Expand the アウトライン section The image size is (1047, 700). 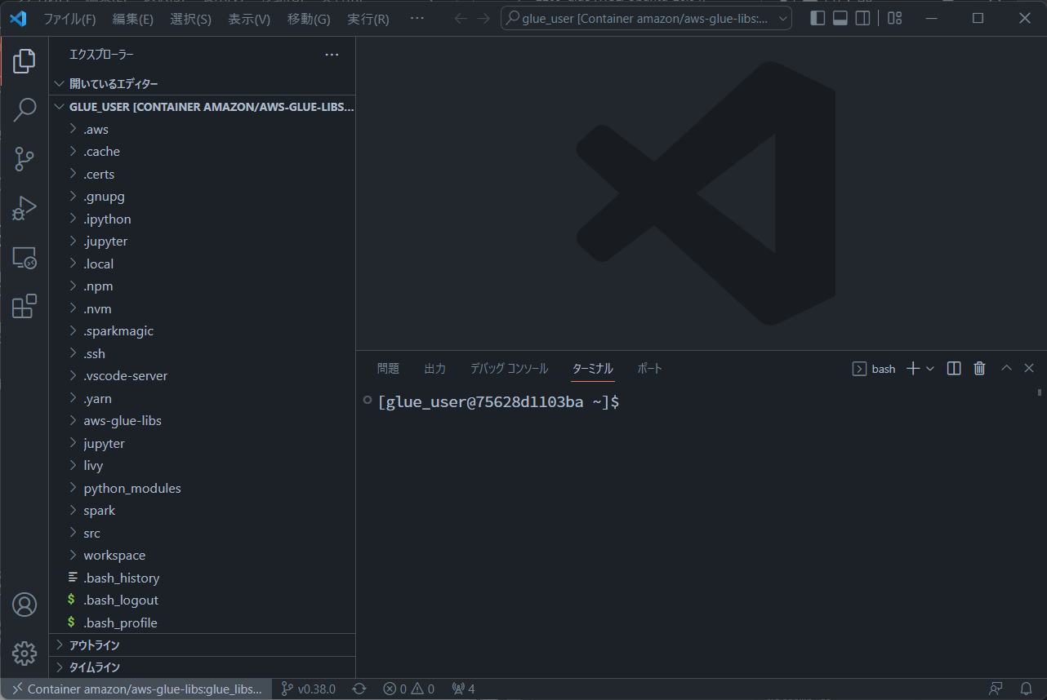(94, 645)
